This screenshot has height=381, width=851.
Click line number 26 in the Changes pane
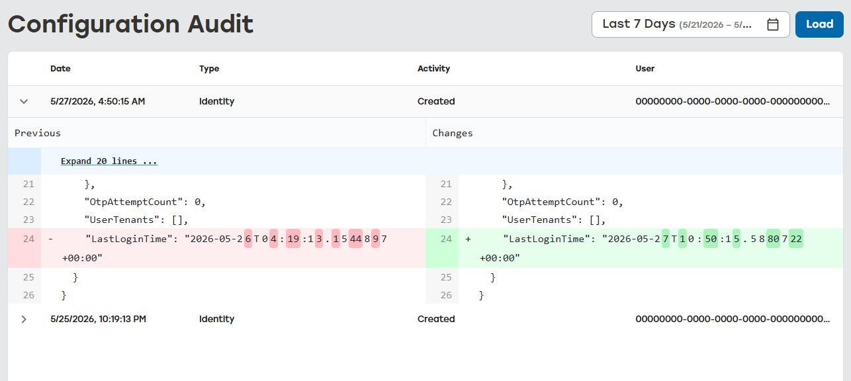point(446,295)
